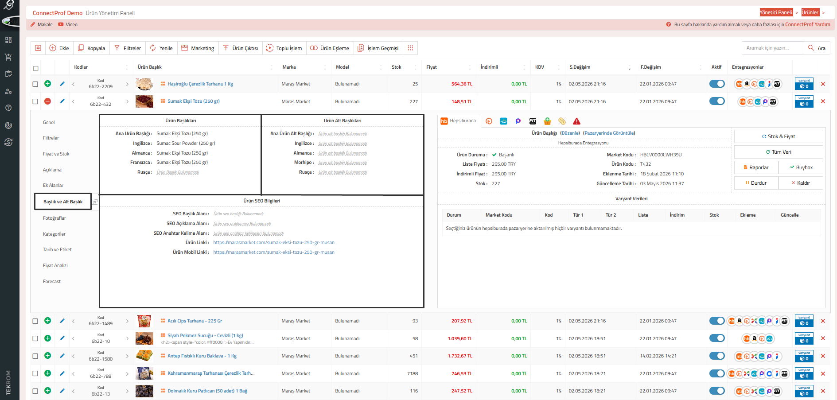Click the Amazon integration icon on the Haşiroğlu row

point(747,83)
